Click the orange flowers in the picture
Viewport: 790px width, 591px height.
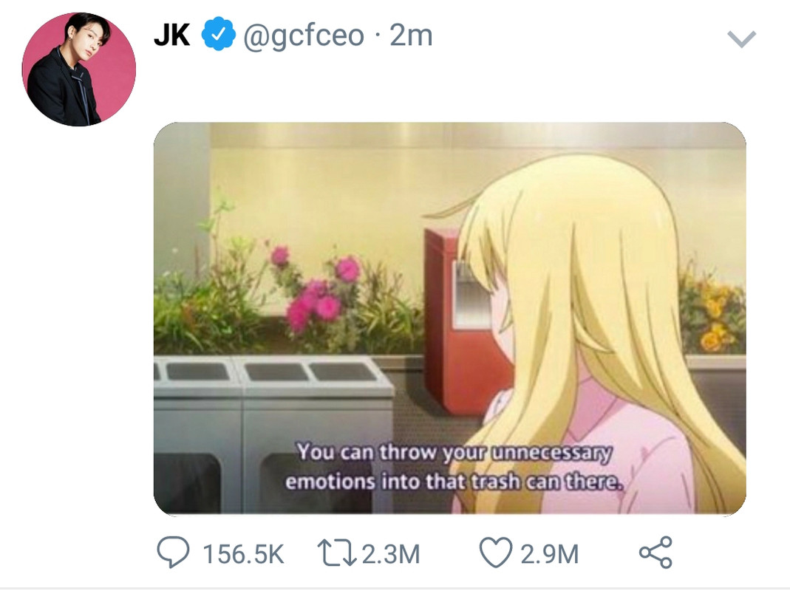point(715,316)
